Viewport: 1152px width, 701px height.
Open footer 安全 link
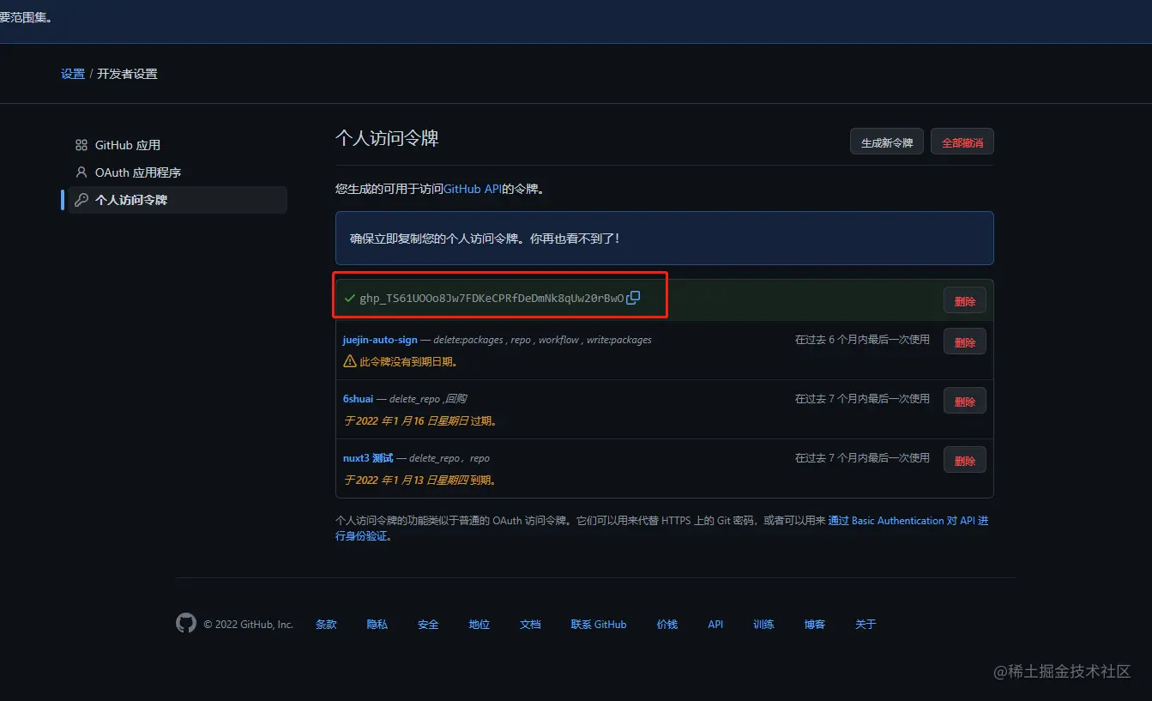click(x=428, y=625)
